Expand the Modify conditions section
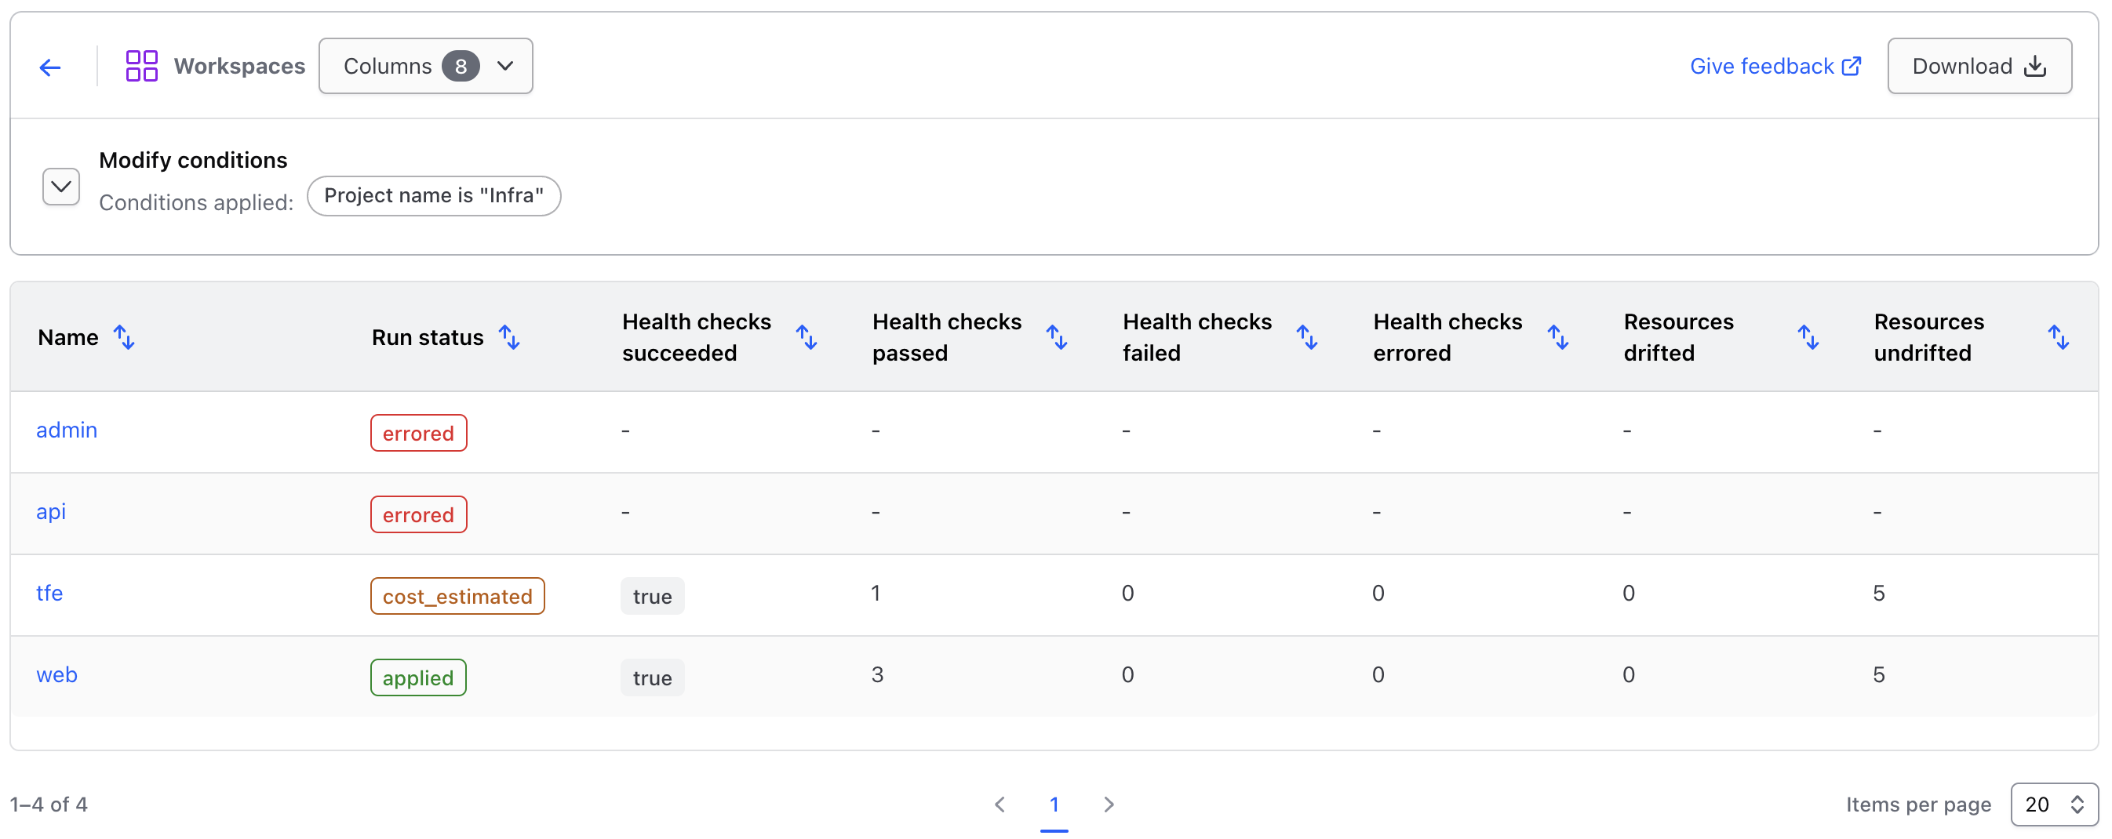 point(60,186)
